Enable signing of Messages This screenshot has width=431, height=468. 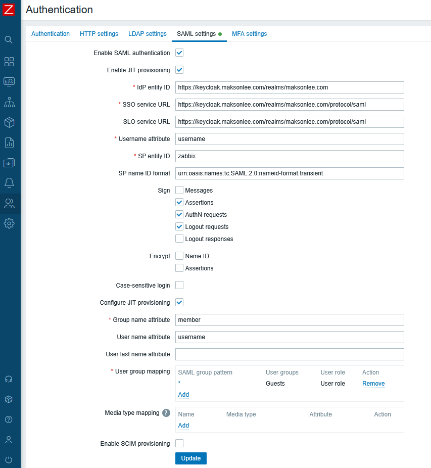point(179,191)
